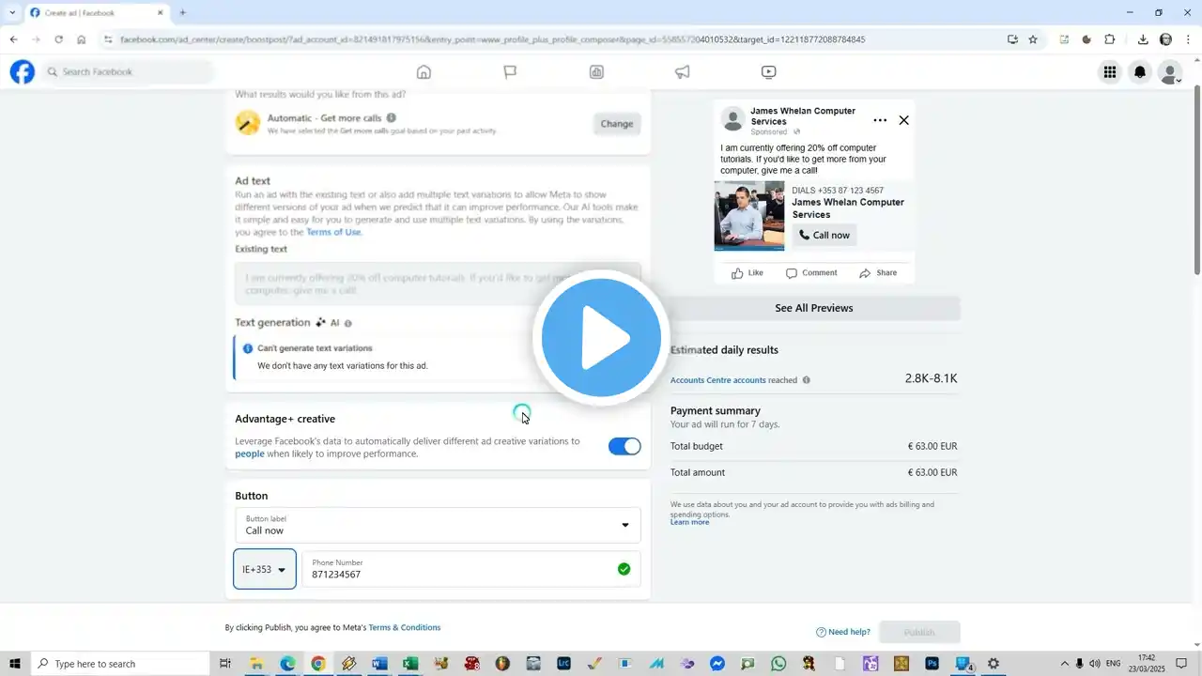Close the ad preview with the X

coord(904,120)
